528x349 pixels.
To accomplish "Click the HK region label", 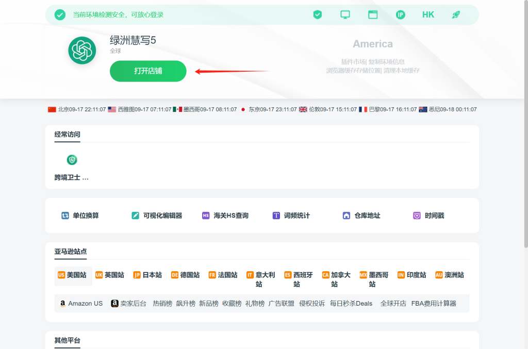I will coord(428,15).
